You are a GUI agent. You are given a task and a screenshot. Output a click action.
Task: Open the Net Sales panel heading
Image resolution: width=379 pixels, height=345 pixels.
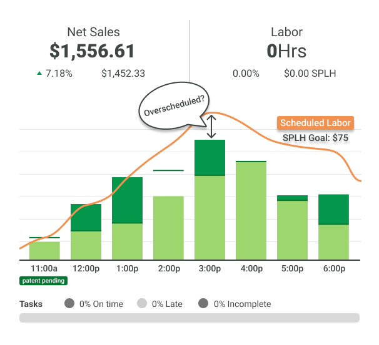tap(93, 32)
